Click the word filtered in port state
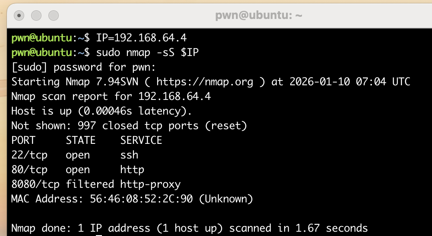This screenshot has width=432, height=236. click(x=90, y=184)
